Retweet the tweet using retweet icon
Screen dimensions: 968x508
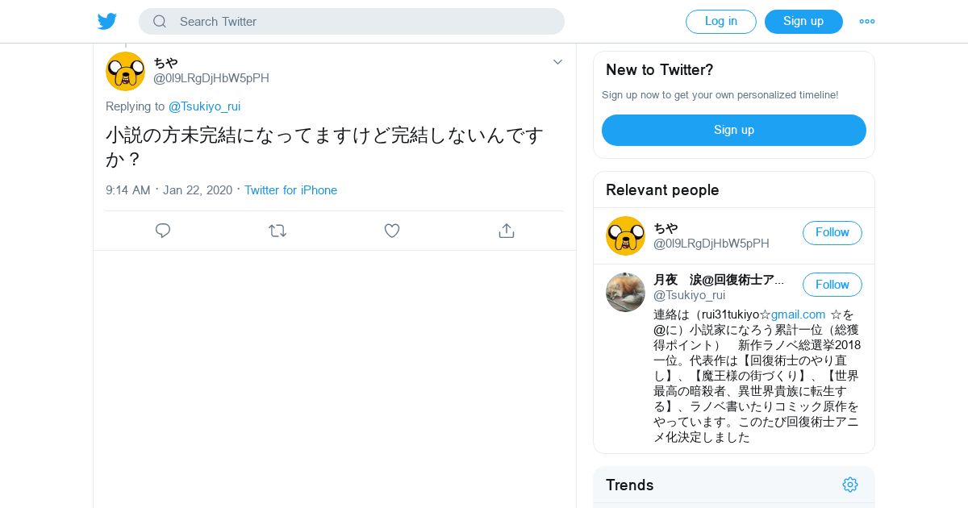(277, 231)
